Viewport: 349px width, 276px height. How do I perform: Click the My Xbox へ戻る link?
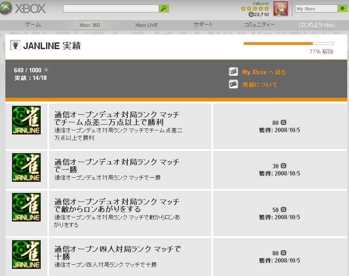(x=264, y=72)
